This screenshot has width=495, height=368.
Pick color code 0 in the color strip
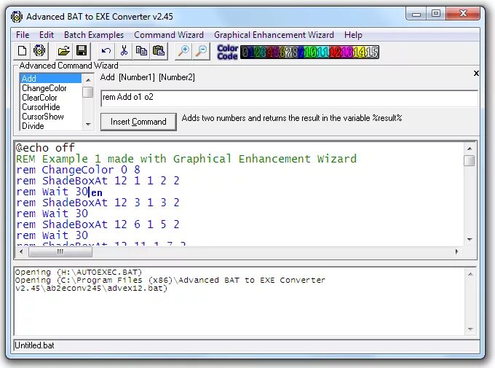tap(245, 52)
